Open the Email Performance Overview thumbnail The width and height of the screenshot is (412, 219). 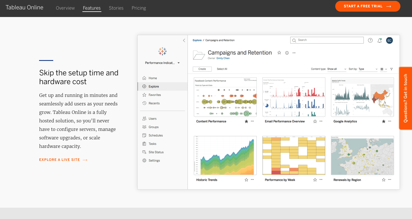click(x=294, y=97)
